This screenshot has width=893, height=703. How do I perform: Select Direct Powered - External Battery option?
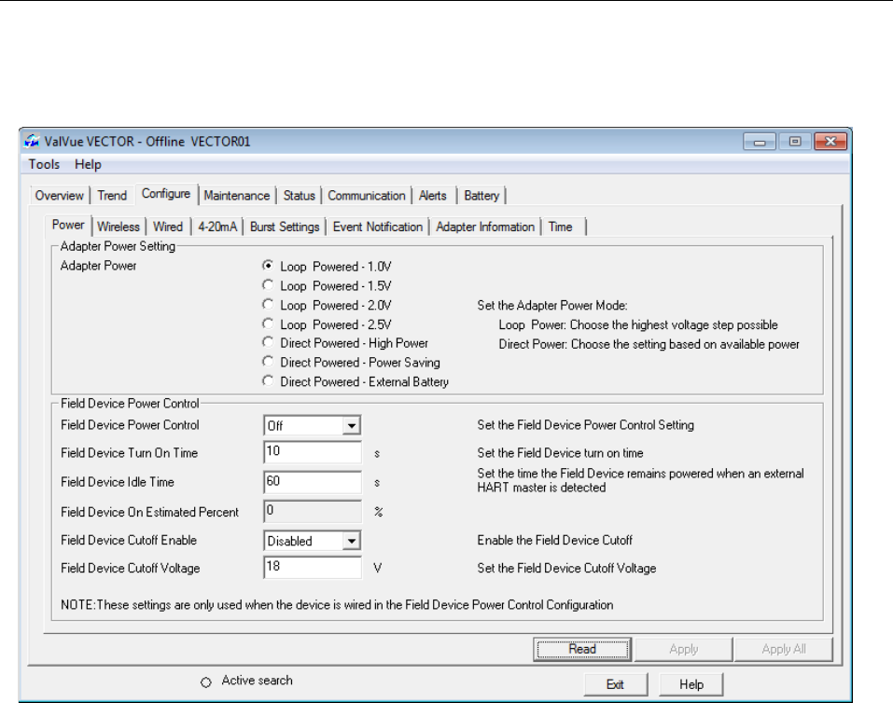(268, 381)
